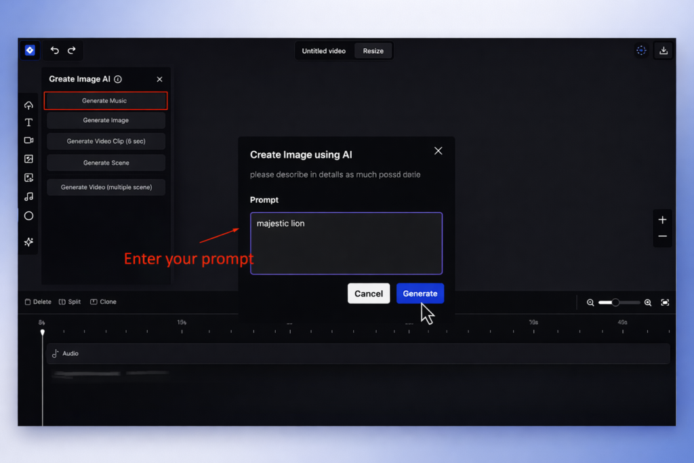
Task: Open the Resize tab in top bar
Action: [373, 51]
